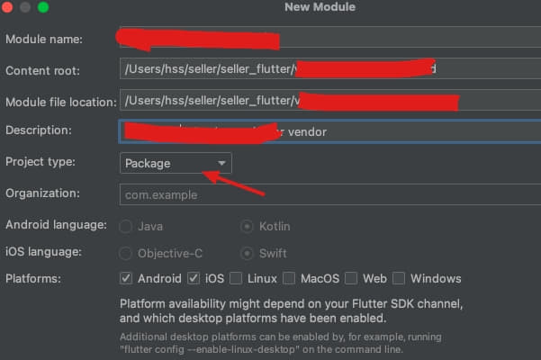541x360 pixels.
Task: Click the New Module title bar
Action: (320, 7)
